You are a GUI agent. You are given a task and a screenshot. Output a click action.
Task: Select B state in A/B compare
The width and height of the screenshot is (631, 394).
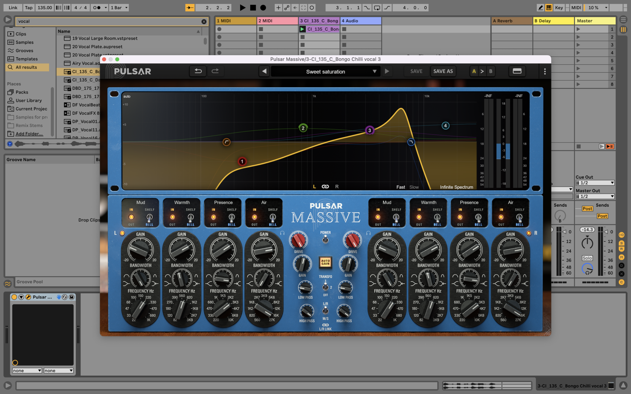pos(491,71)
